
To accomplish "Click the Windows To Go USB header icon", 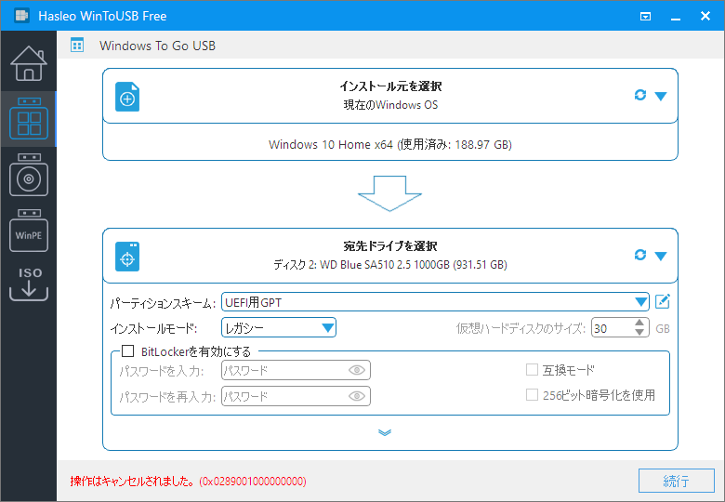I will pyautogui.click(x=77, y=46).
